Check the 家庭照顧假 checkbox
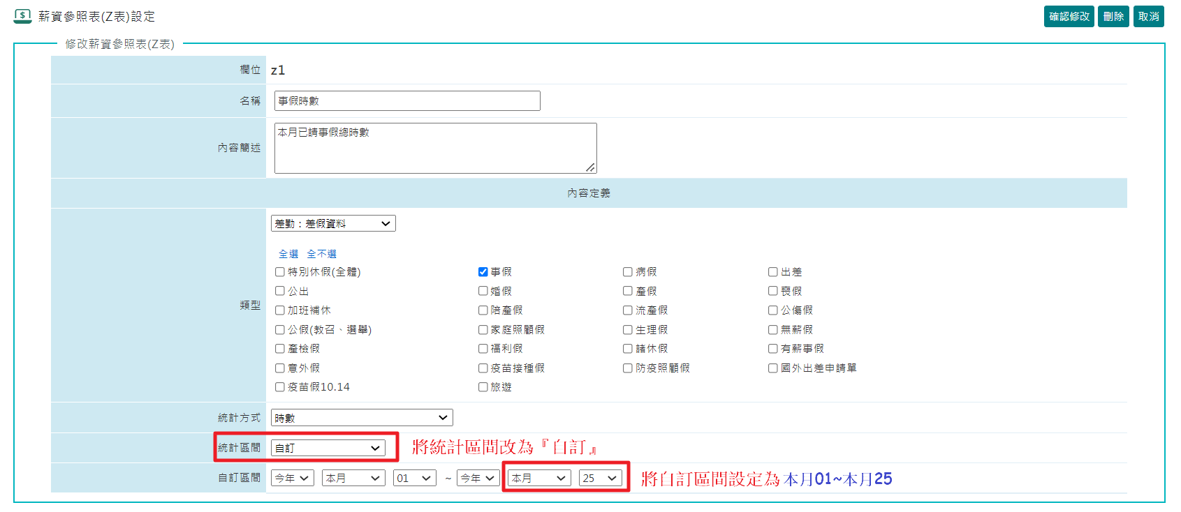The height and width of the screenshot is (512, 1181). pyautogui.click(x=483, y=330)
